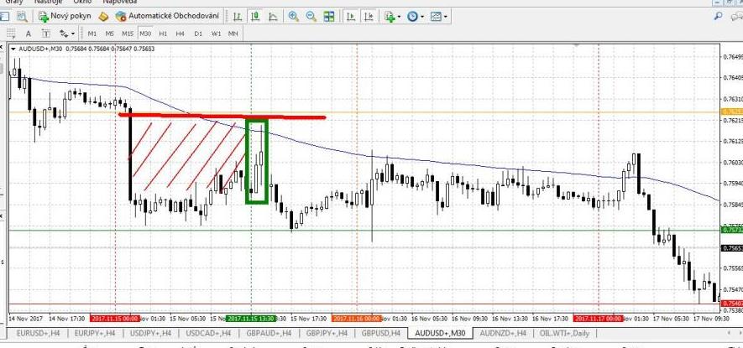
Task: Expand the AUDUSD+,M30 chart title triangle
Action: point(13,49)
